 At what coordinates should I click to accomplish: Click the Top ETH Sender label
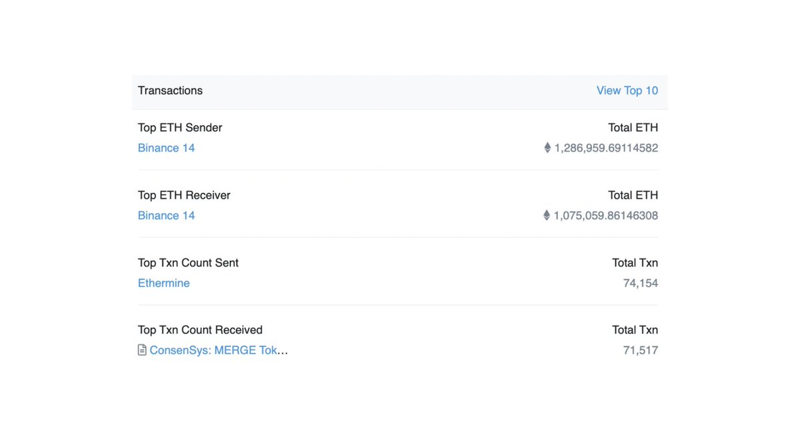(180, 128)
